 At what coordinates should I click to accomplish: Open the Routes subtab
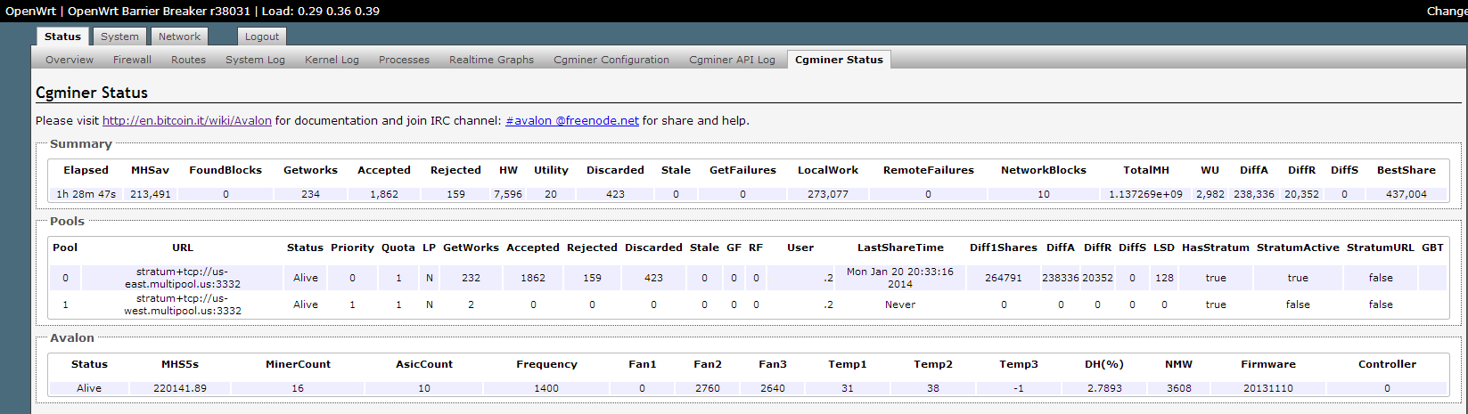pos(188,60)
